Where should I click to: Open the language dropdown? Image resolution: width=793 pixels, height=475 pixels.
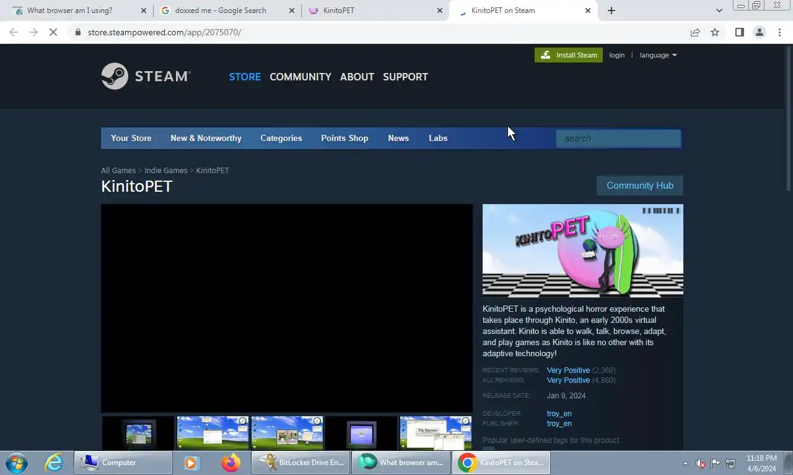(x=658, y=55)
